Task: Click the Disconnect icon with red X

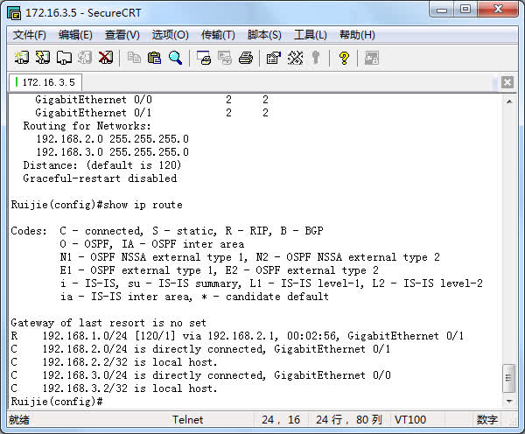Action: click(106, 58)
